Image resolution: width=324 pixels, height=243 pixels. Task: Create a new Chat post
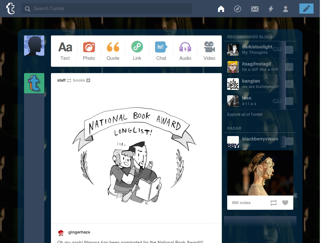[161, 51]
